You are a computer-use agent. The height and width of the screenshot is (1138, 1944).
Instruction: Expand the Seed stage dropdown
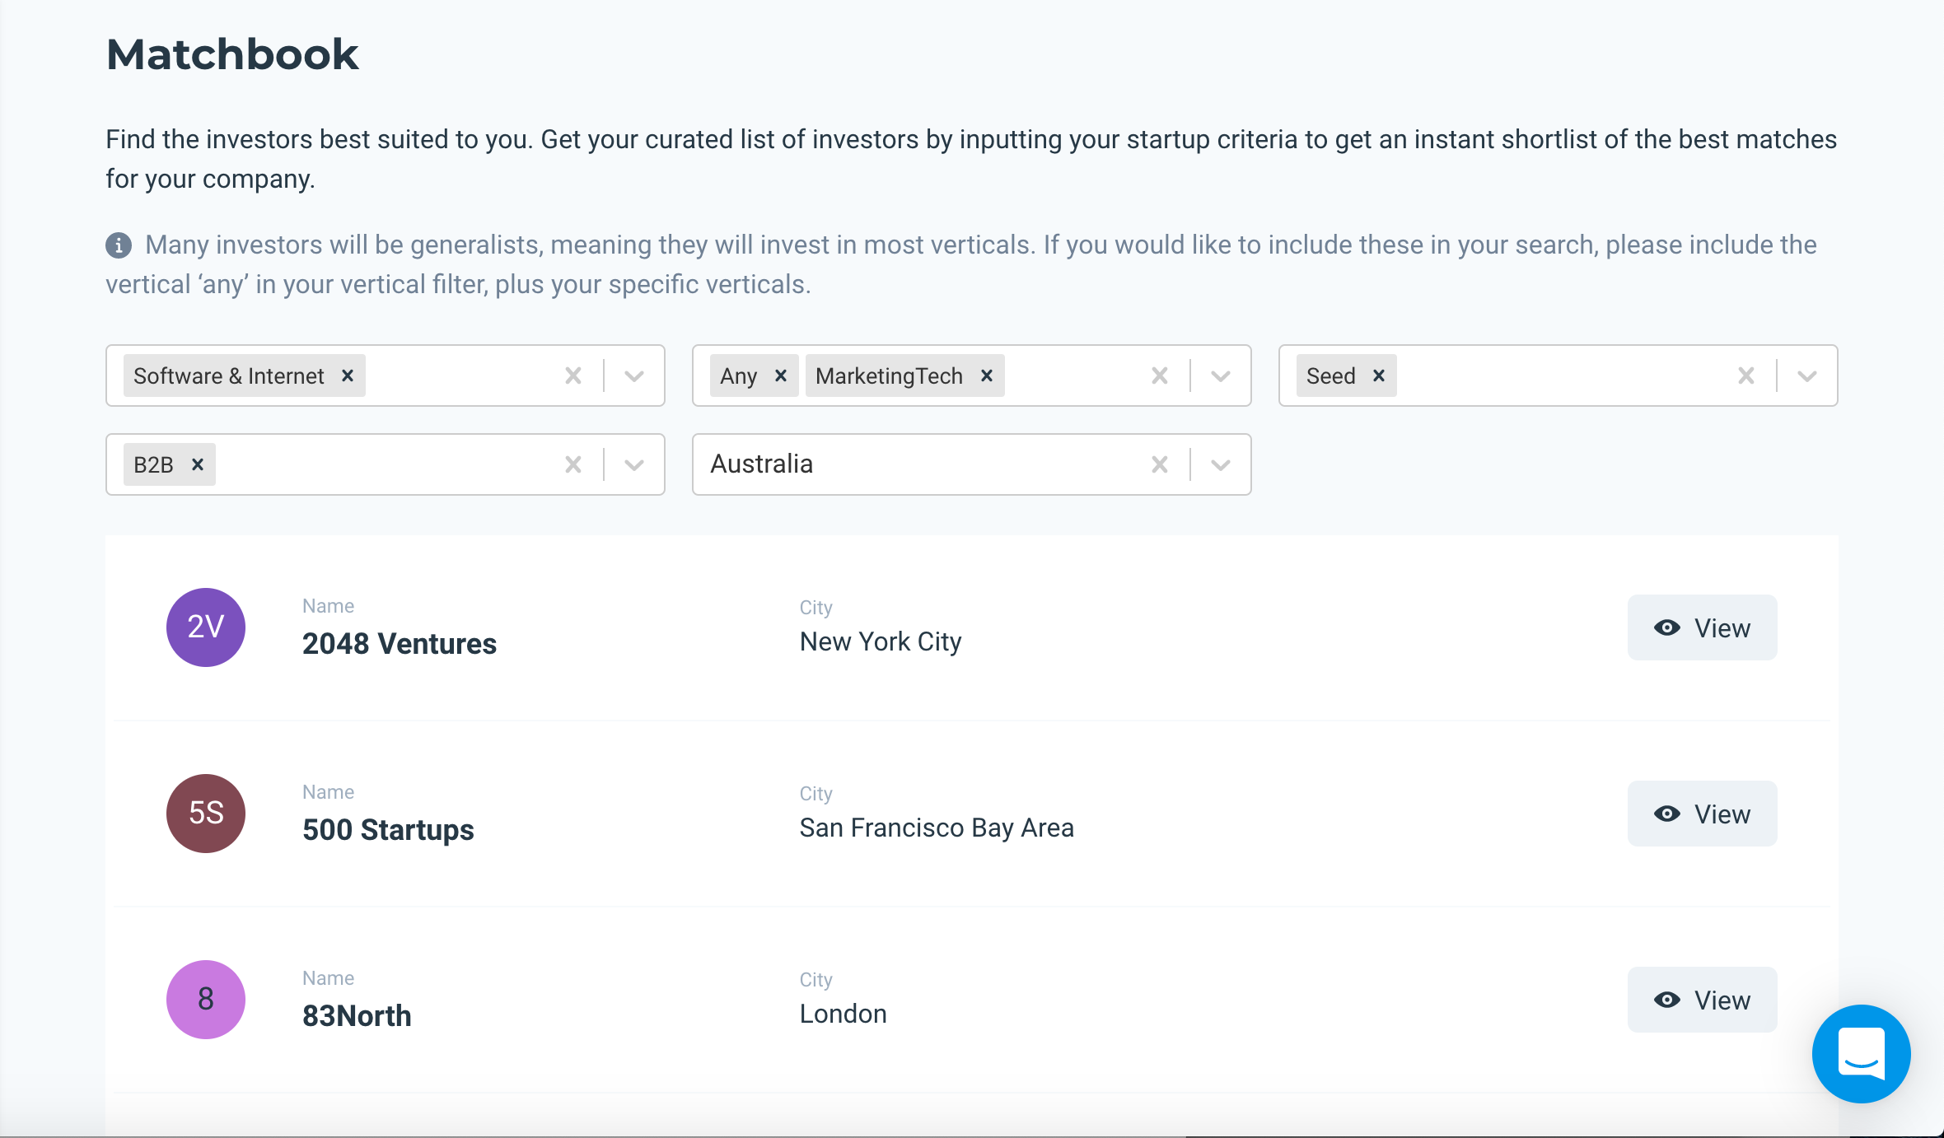[1806, 375]
